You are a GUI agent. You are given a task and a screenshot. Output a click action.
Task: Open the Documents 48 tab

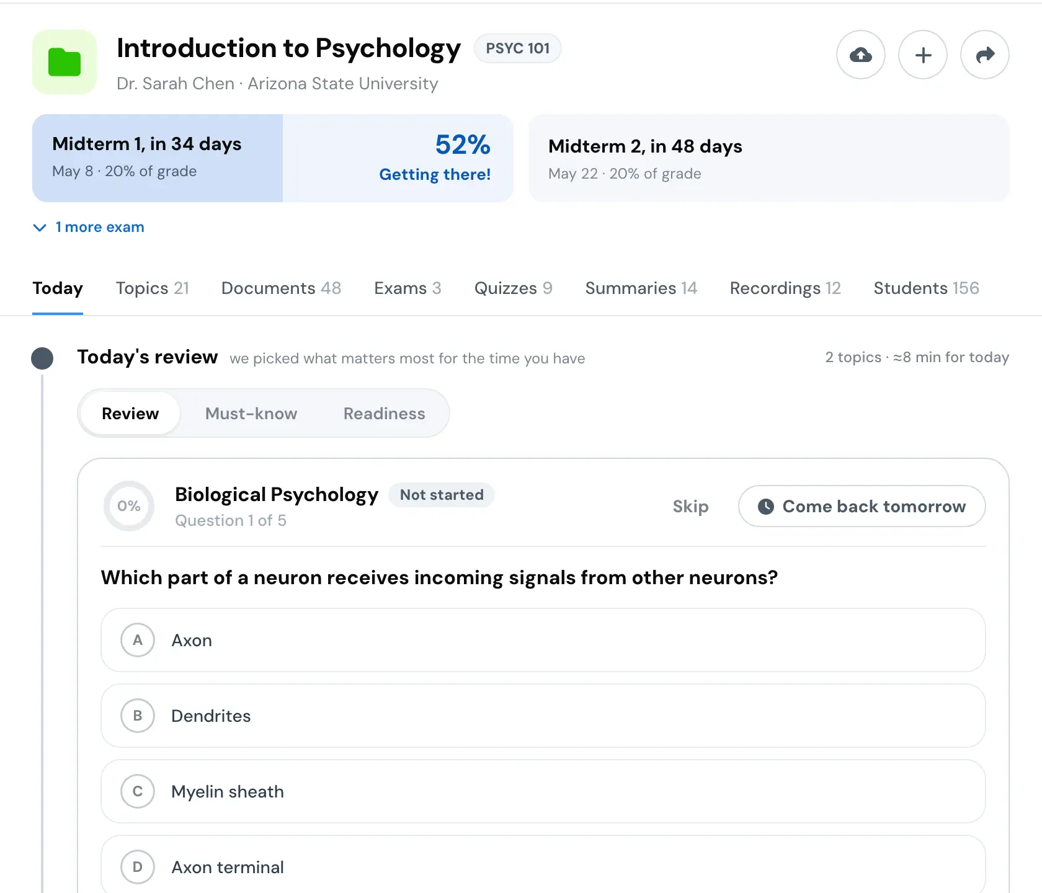(x=281, y=288)
